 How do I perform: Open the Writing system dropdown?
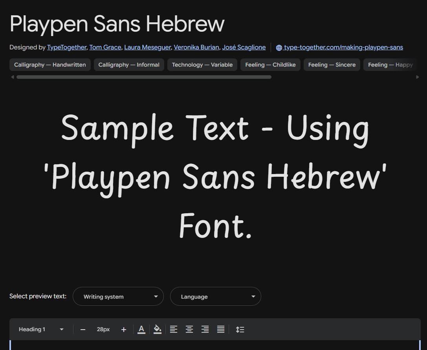(x=118, y=296)
